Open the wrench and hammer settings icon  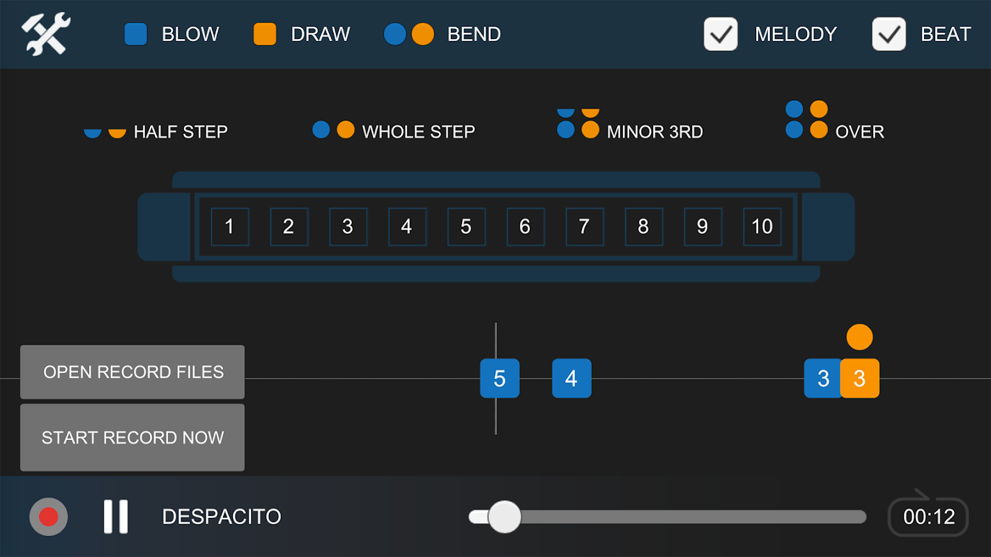coord(46,34)
